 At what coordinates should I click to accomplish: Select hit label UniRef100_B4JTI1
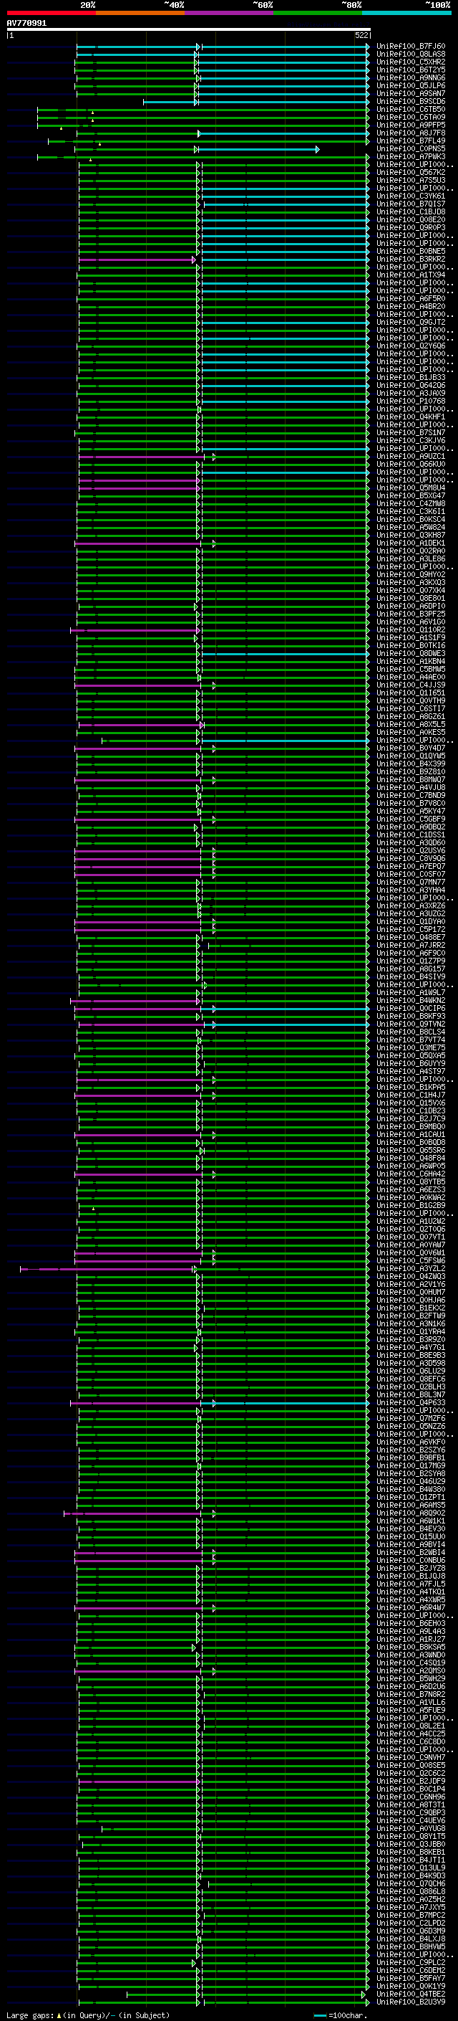411,1860
